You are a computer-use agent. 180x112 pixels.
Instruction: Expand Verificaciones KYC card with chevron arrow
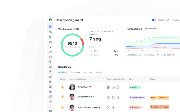(117, 29)
